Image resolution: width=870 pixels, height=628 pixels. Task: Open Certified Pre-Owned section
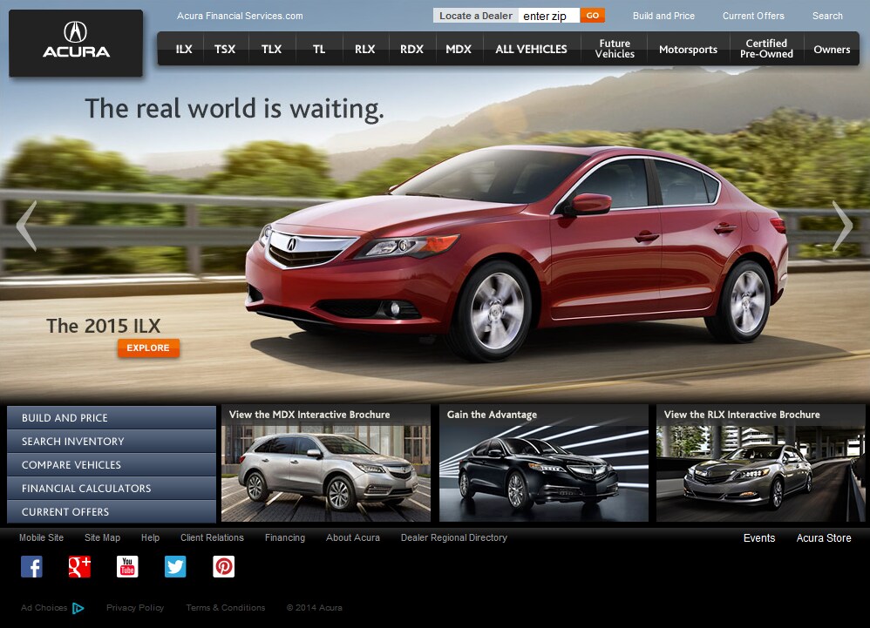click(x=766, y=49)
